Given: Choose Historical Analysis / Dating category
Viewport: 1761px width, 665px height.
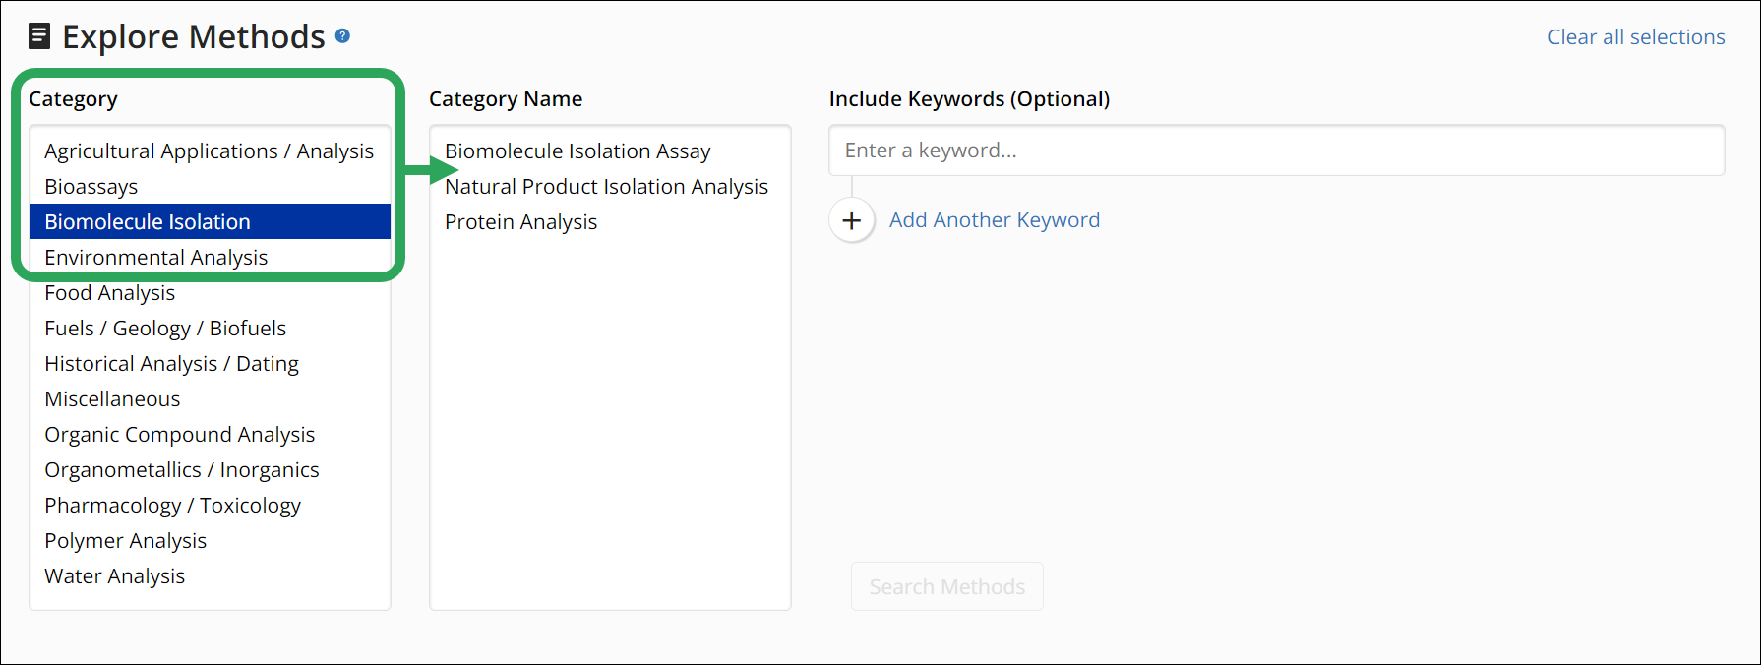Looking at the screenshot, I should pos(171,364).
